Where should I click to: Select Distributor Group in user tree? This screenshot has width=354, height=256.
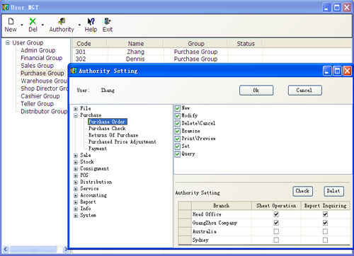44,111
